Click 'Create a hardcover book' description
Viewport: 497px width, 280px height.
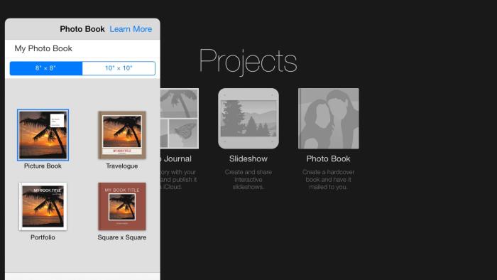click(328, 180)
